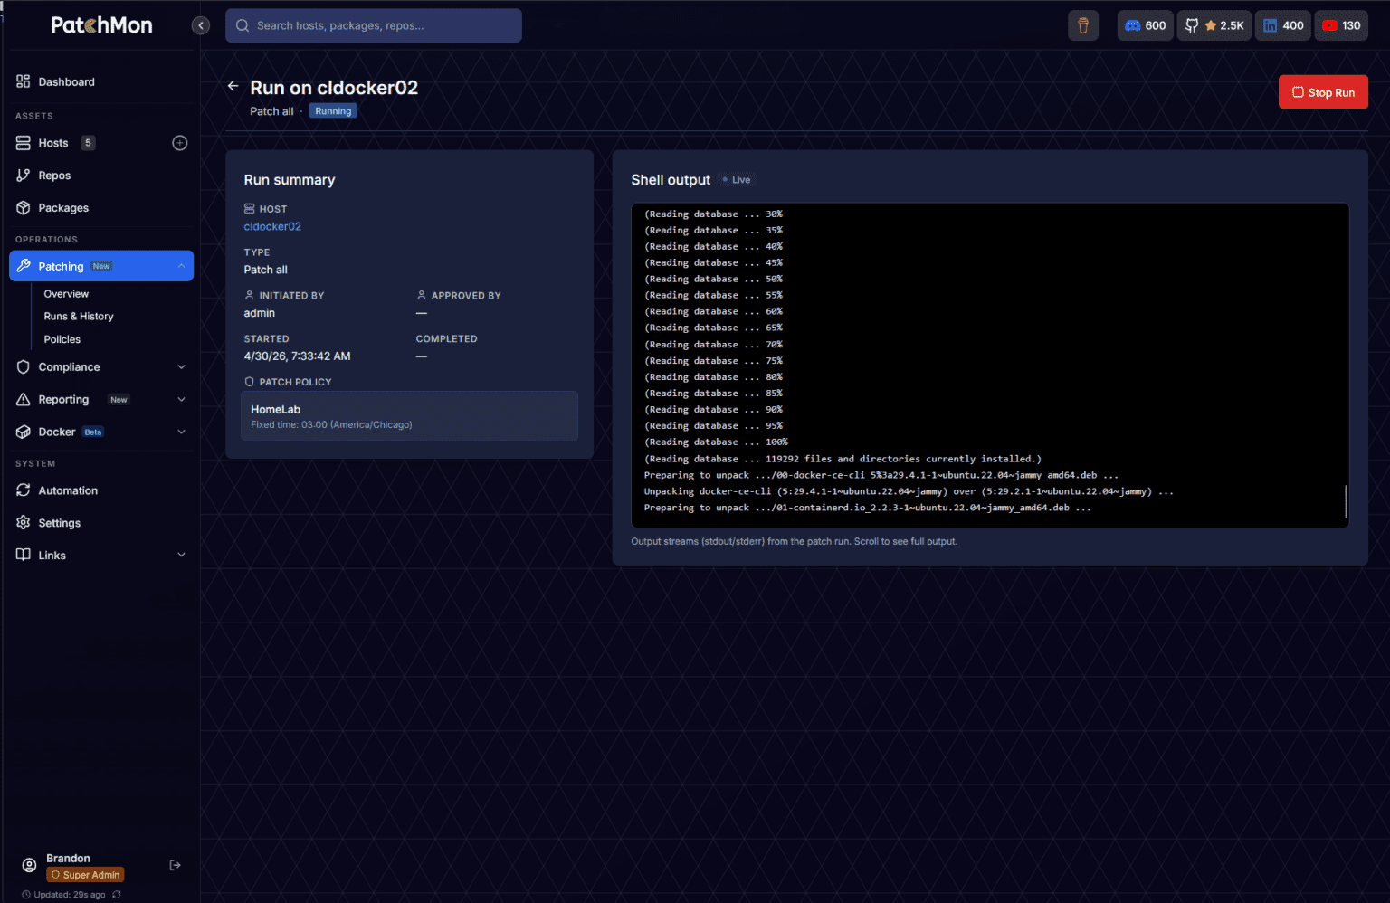Click the 'Unpacking docker-ce-cli' output line
This screenshot has height=903, width=1390.
909,491
